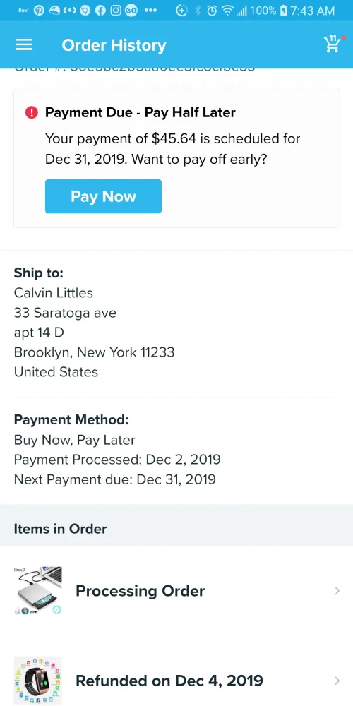This screenshot has height=706, width=353.
Task: Tap the Wi-Fi status icon
Action: click(x=229, y=11)
